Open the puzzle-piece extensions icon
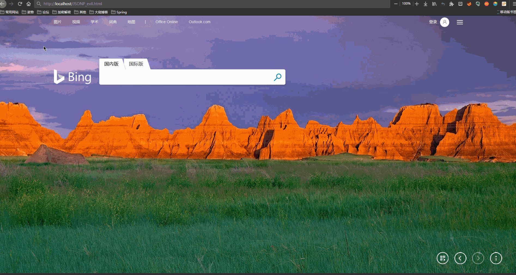Image resolution: width=516 pixels, height=275 pixels. click(x=452, y=4)
